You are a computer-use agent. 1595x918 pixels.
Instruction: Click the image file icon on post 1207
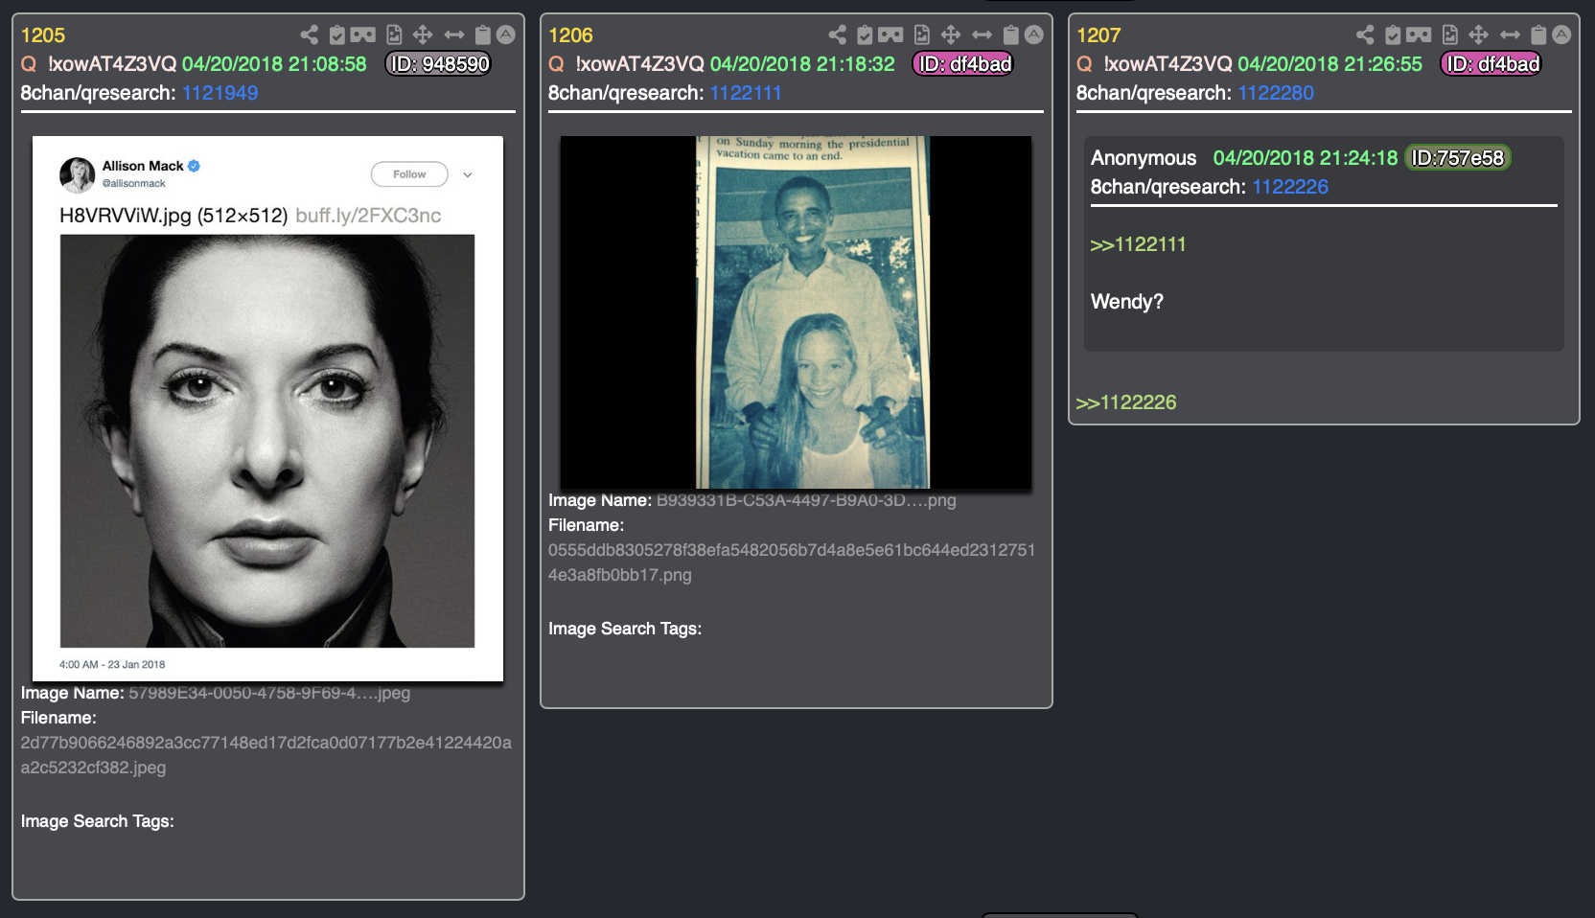(1450, 35)
